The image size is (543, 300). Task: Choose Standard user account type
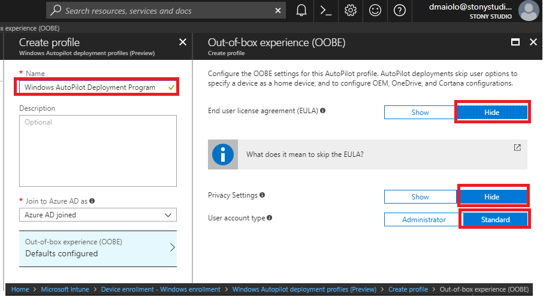point(495,220)
